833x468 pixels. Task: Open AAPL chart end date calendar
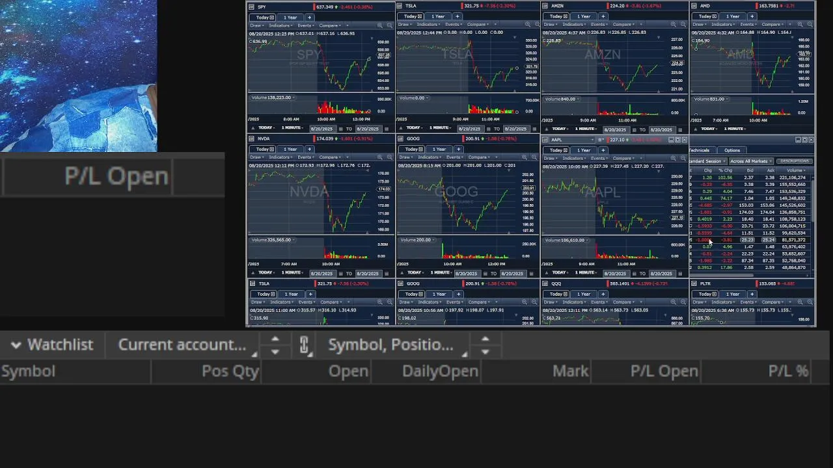tap(680, 274)
